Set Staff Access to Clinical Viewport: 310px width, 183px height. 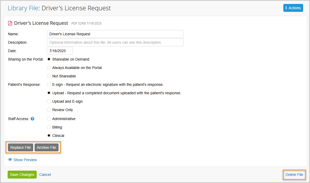(x=49, y=136)
